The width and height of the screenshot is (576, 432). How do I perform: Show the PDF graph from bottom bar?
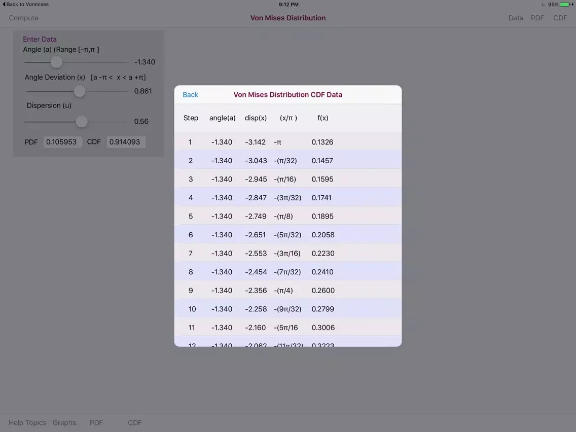96,422
